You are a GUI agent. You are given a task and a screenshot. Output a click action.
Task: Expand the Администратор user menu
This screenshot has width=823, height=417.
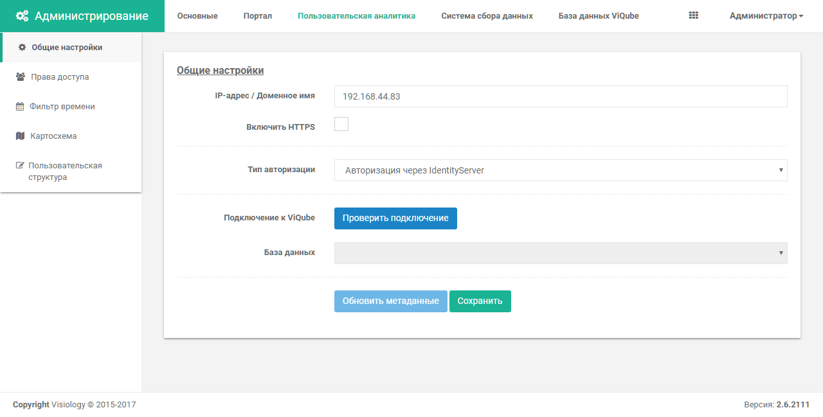click(x=766, y=16)
